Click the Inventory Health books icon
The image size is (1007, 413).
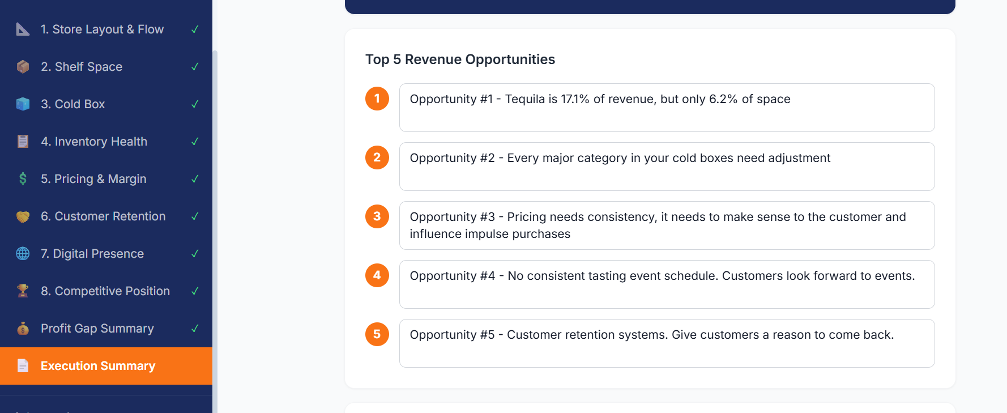(x=23, y=141)
